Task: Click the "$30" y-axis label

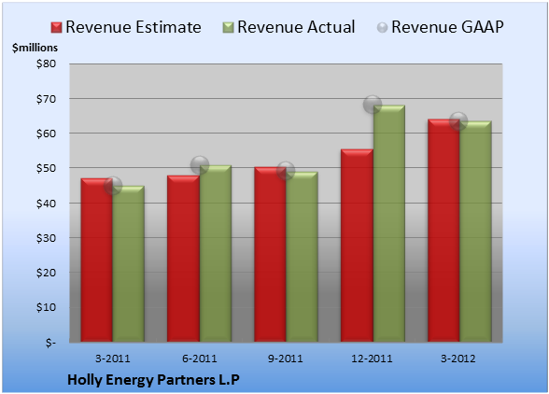Action: click(46, 238)
